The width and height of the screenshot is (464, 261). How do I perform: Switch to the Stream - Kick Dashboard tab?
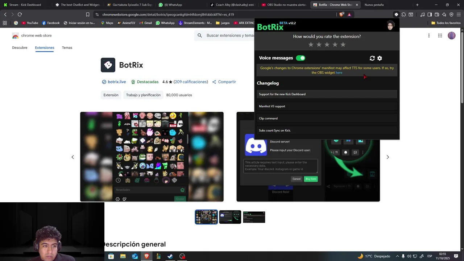pyautogui.click(x=25, y=5)
